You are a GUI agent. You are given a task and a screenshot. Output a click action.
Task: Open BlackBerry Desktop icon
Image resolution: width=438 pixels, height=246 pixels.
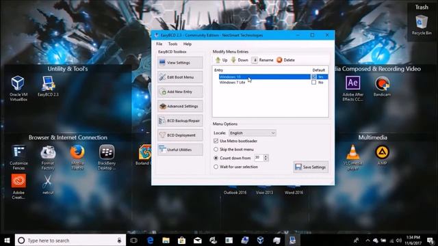(107, 157)
